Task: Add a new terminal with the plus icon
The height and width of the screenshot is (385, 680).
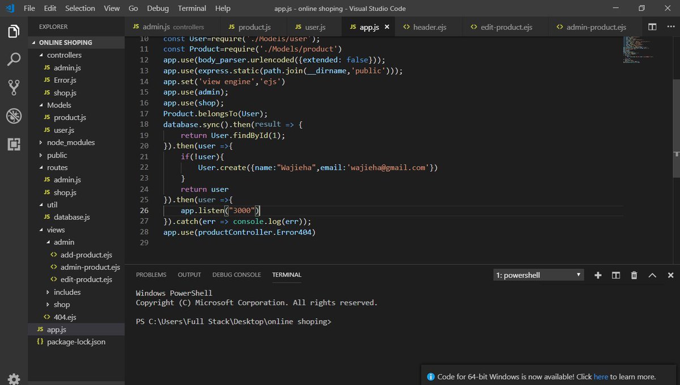Action: tap(598, 275)
